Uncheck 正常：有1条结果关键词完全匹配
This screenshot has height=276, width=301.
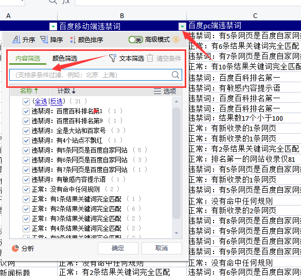click(26, 199)
